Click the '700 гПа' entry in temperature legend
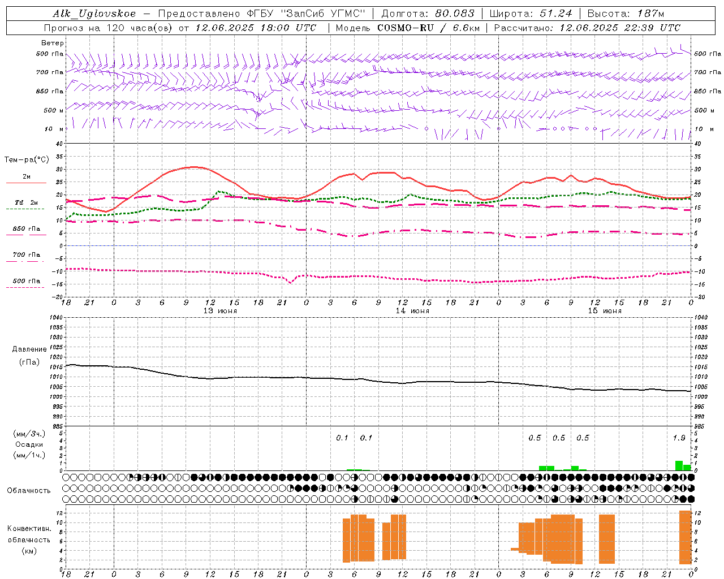Viewport: 724px width, 579px height. coord(27,255)
